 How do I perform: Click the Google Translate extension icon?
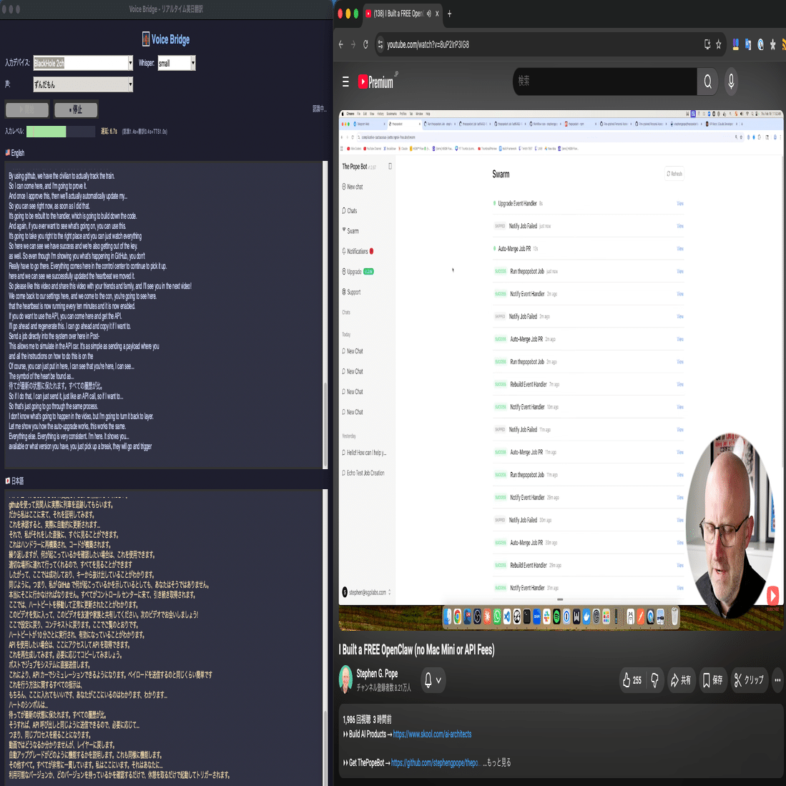coord(748,44)
